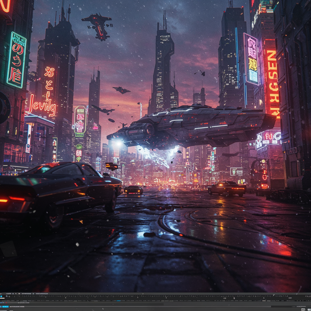The image size is (311, 311).
Task: Click the text label next to the blue highlighted button
Action: click(x=17, y=307)
